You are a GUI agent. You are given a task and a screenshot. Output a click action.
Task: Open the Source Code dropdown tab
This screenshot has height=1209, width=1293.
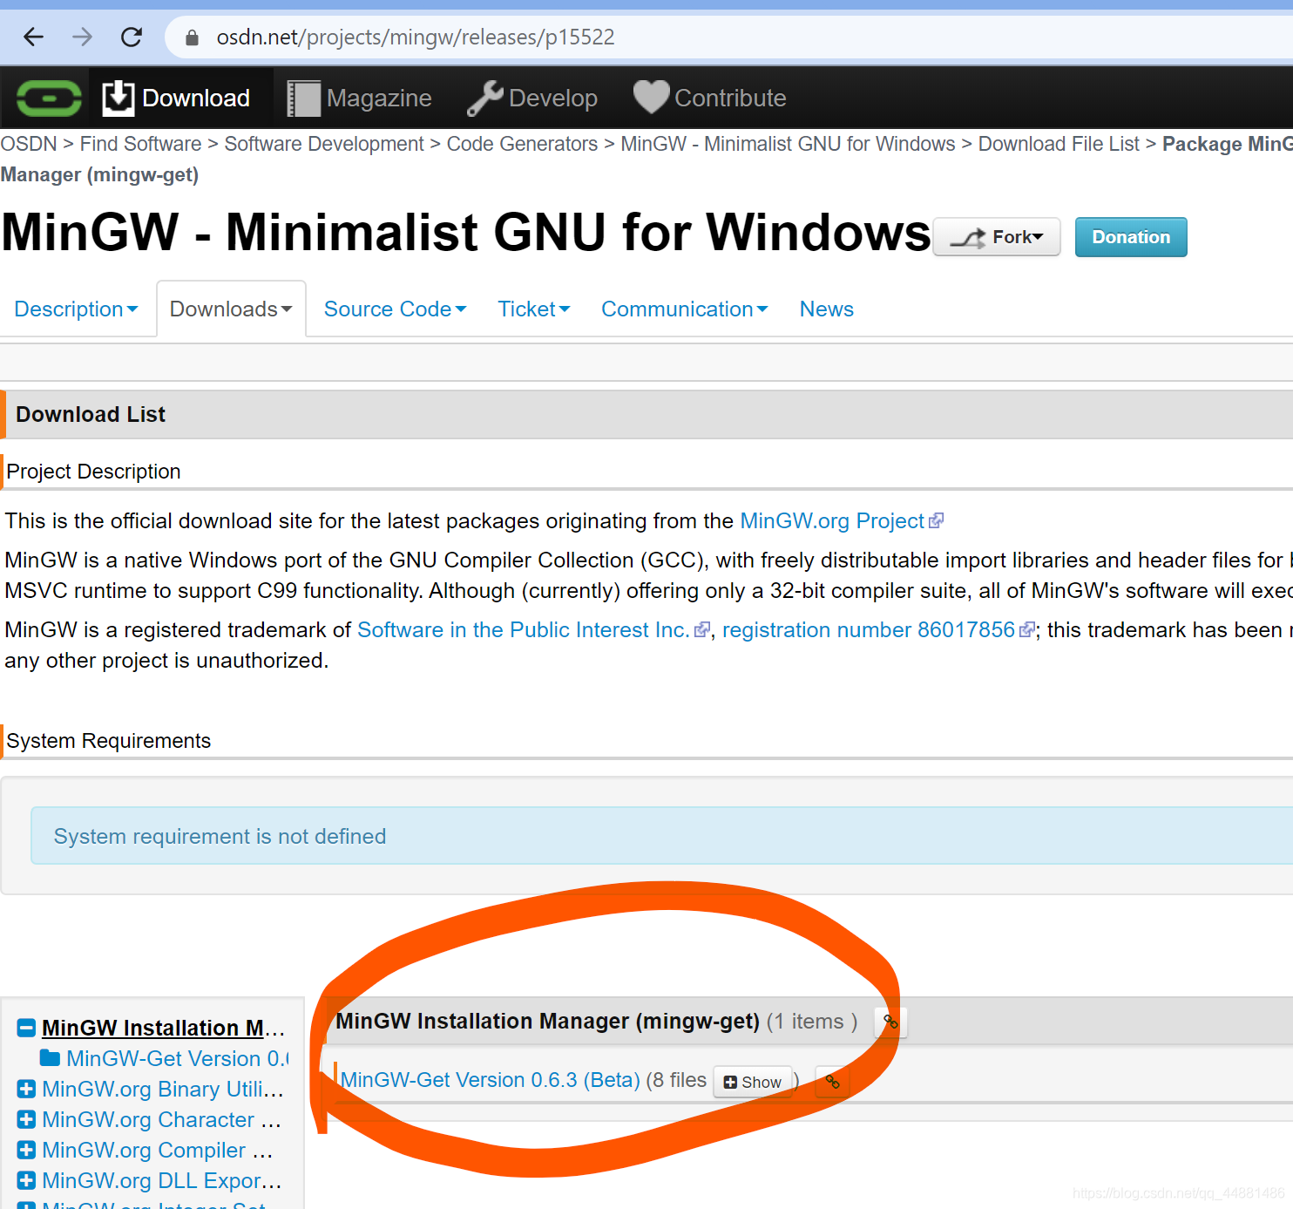(396, 309)
